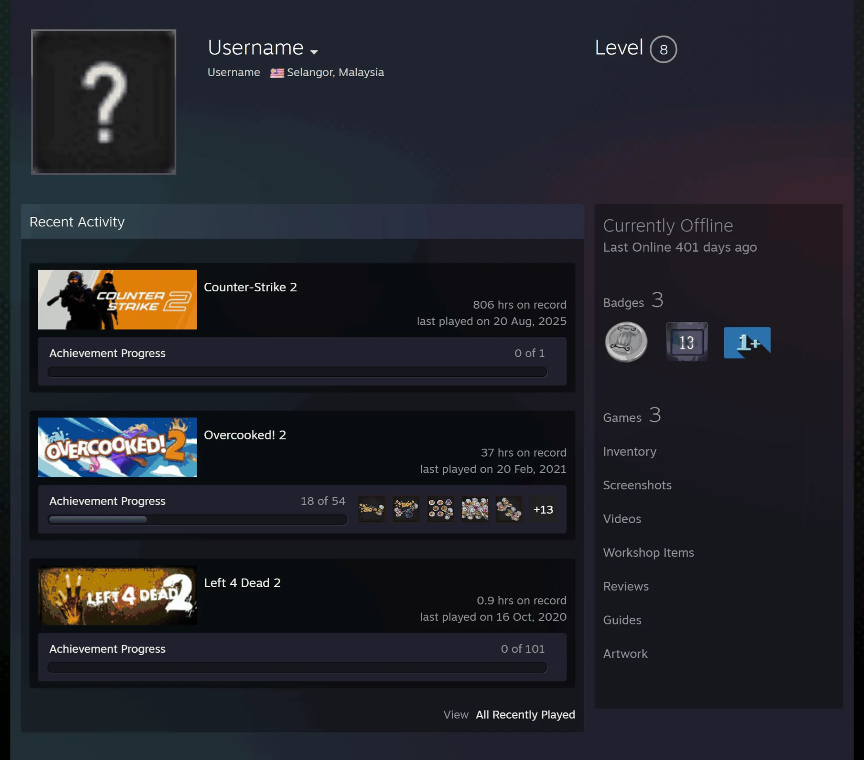Expand the Username dropdown arrow
864x760 pixels.
pyautogui.click(x=314, y=52)
